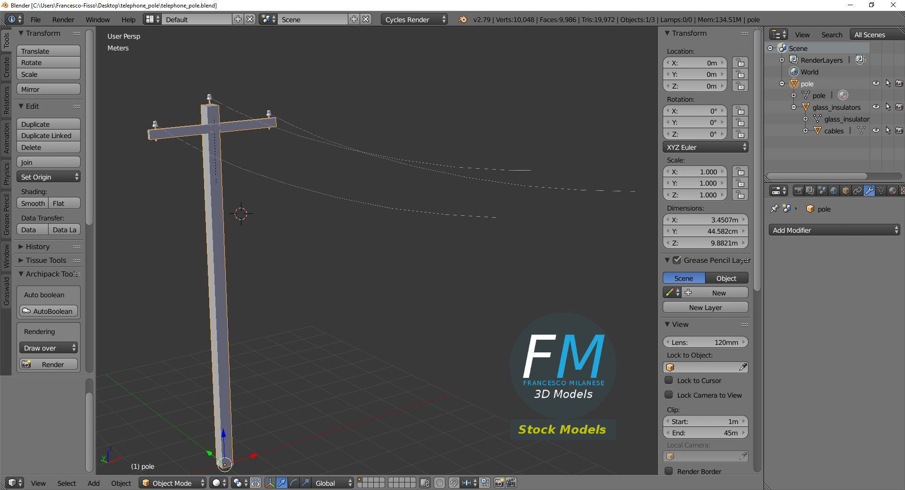This screenshot has height=490, width=905.
Task: Open the Set Origin dropdown
Action: pos(48,177)
